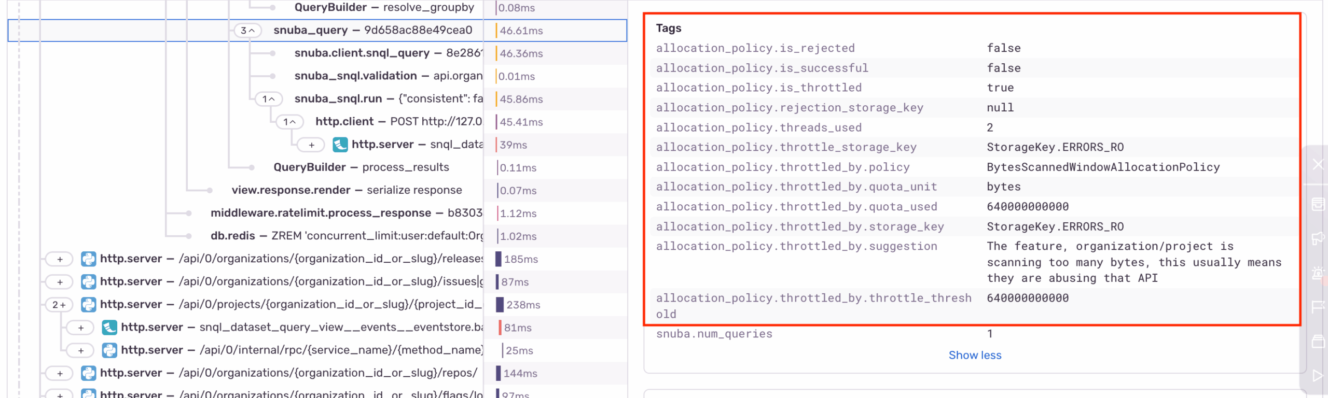Click the Show less link under Tags
Screen dimensions: 1328x398
974,355
